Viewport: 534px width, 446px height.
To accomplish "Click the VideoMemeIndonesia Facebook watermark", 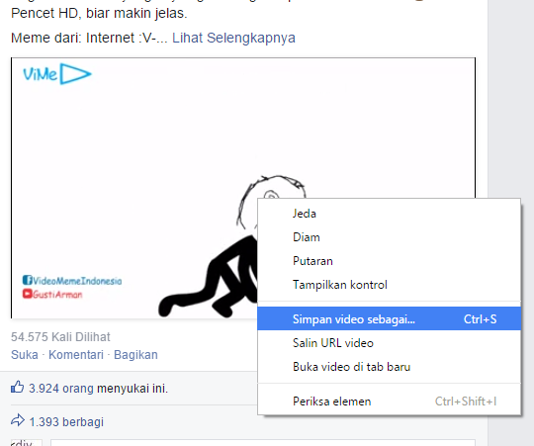I will (72, 281).
